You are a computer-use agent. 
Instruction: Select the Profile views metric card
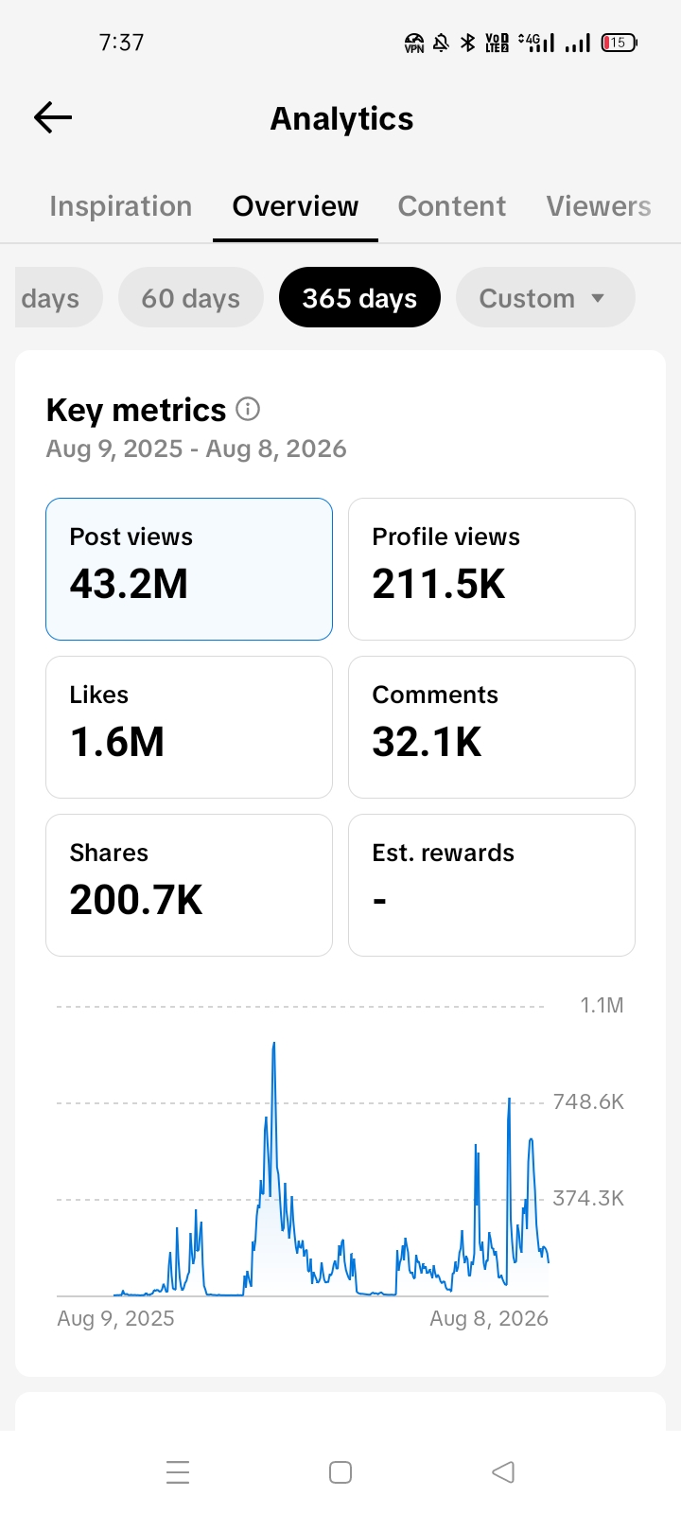492,570
